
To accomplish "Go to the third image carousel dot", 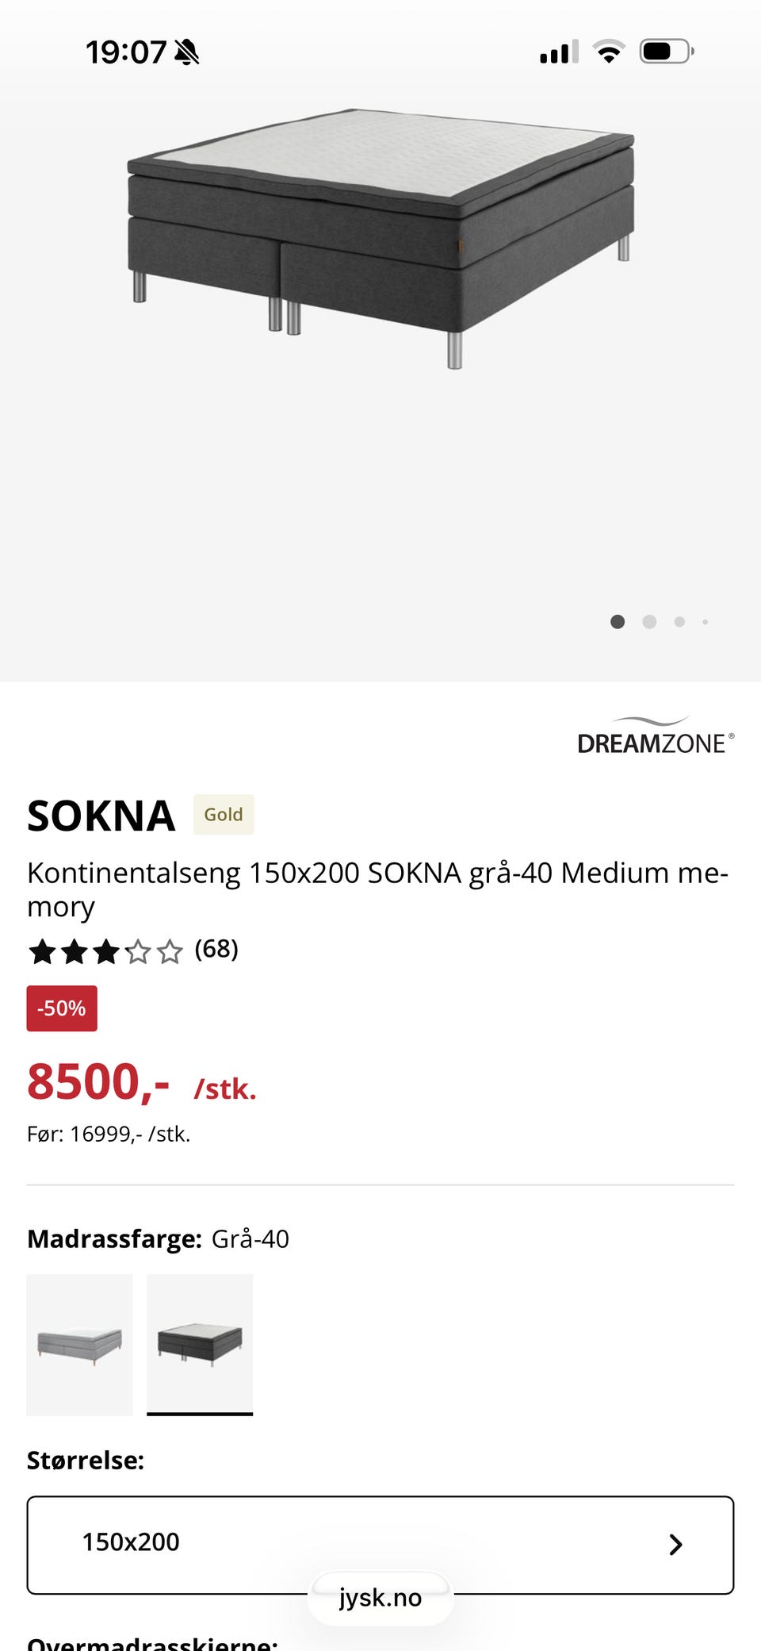I will [x=679, y=622].
